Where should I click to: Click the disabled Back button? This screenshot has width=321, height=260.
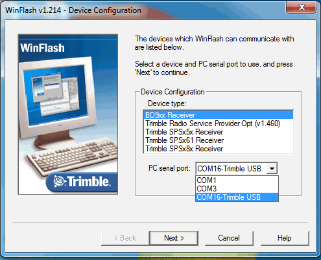[x=125, y=238]
